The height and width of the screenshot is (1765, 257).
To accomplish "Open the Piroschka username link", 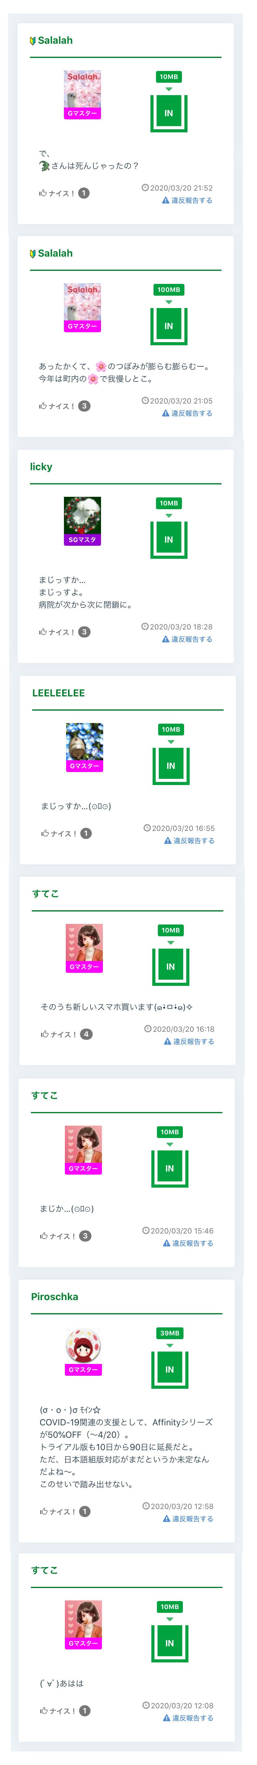I will 55,1296.
